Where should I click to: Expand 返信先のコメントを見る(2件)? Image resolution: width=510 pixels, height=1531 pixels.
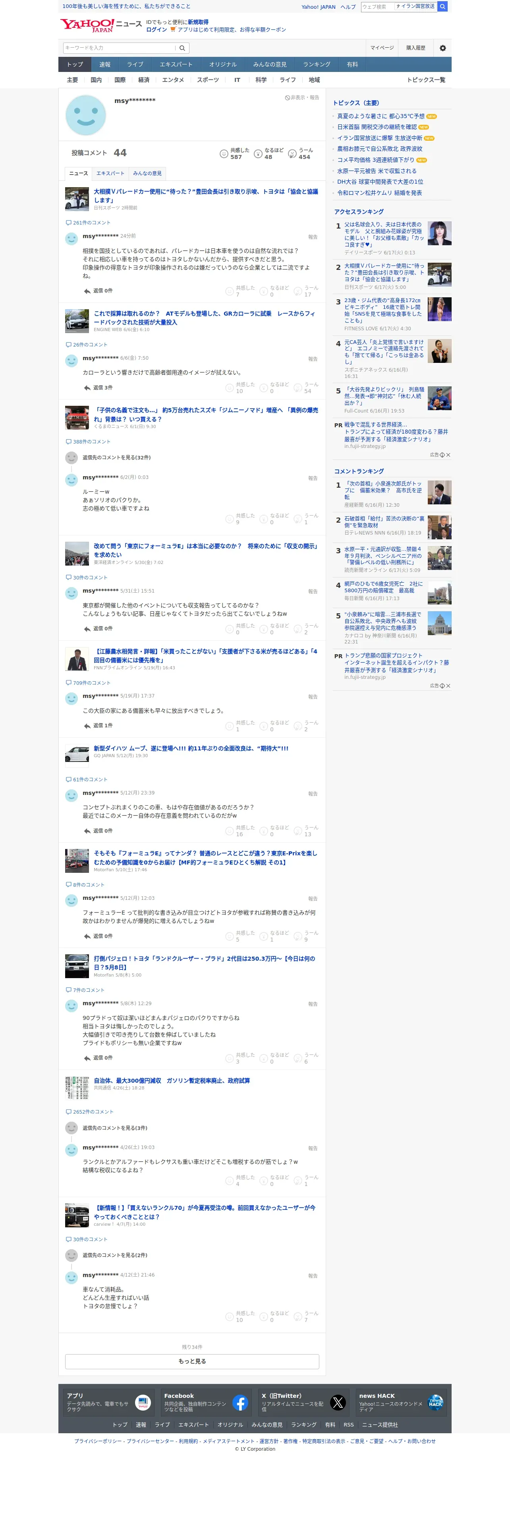(x=114, y=1255)
